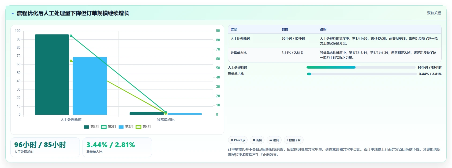Click the 进度 tag chip
Viewport: 452px width, 168px height.
coord(274,140)
